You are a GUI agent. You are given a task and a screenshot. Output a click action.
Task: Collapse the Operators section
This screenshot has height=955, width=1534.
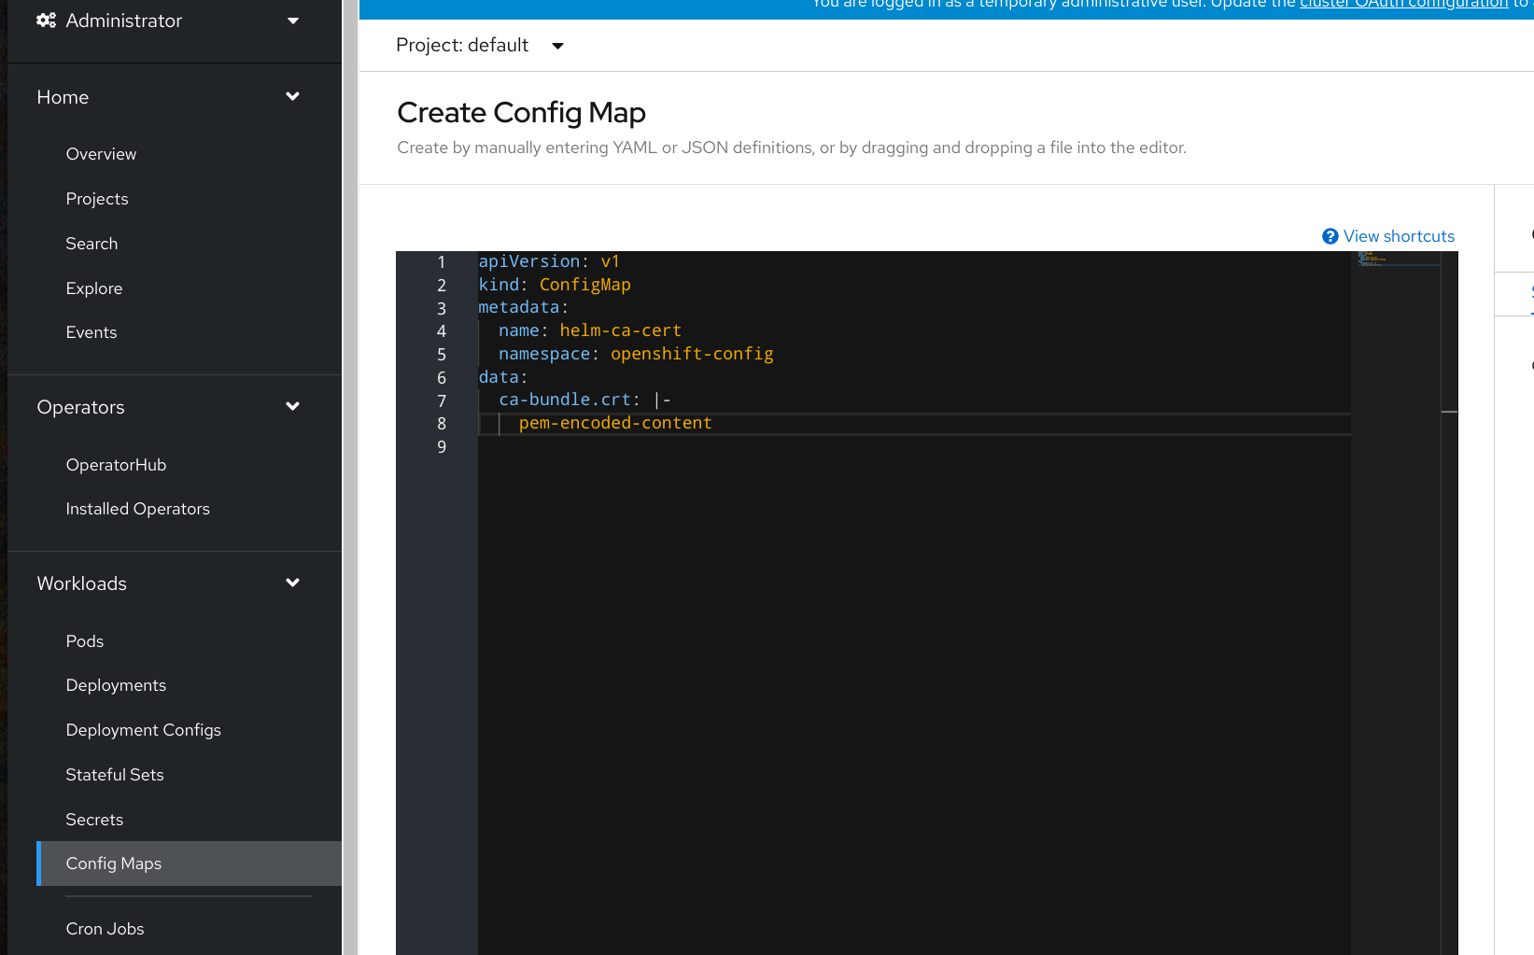(292, 406)
